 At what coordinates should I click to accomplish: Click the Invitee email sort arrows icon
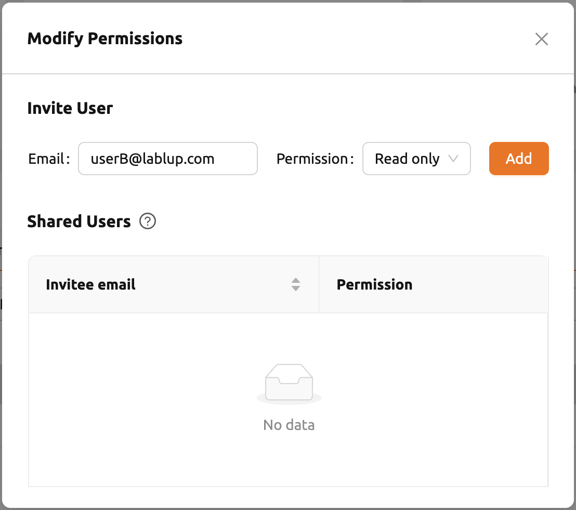(x=296, y=284)
